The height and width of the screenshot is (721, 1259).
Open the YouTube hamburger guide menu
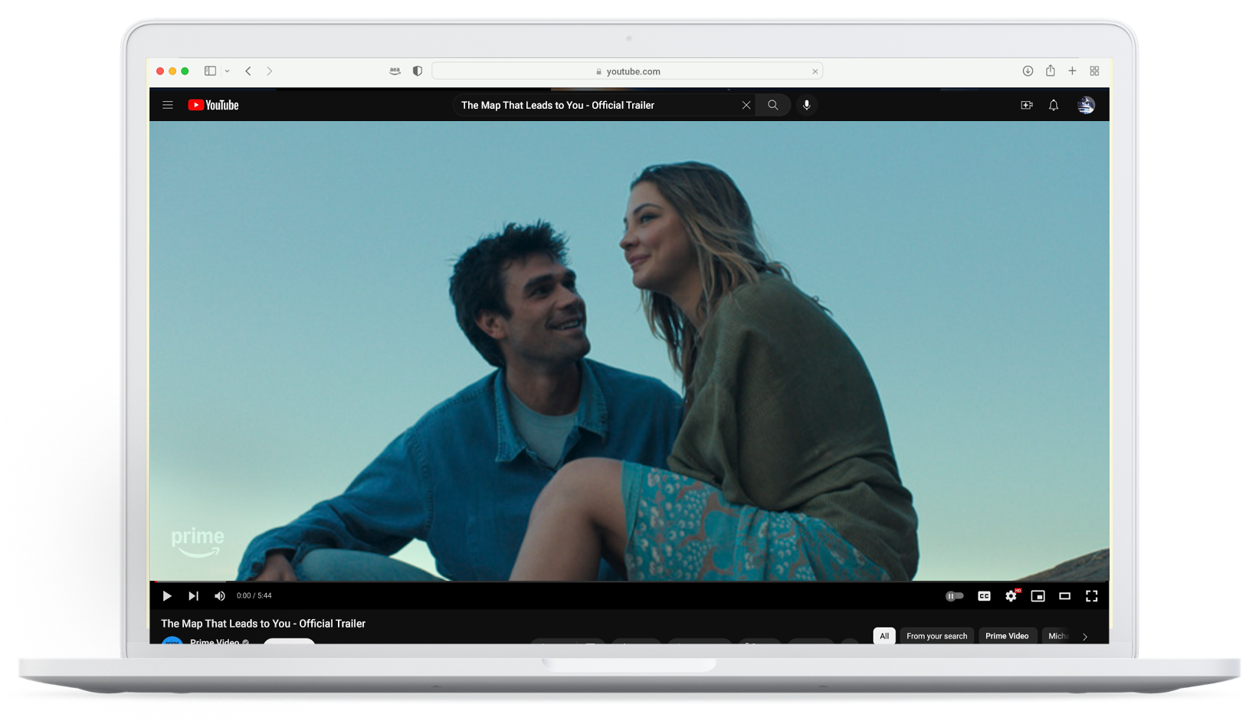tap(168, 105)
